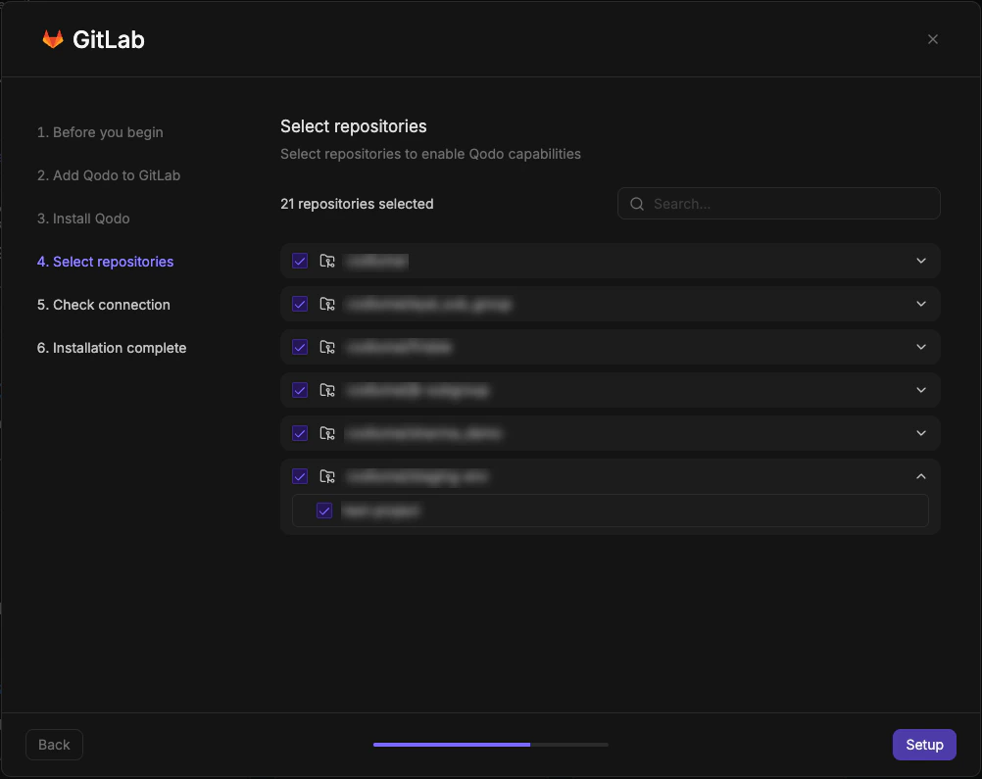
Task: Expand the third repository group chevron
Action: click(x=921, y=347)
